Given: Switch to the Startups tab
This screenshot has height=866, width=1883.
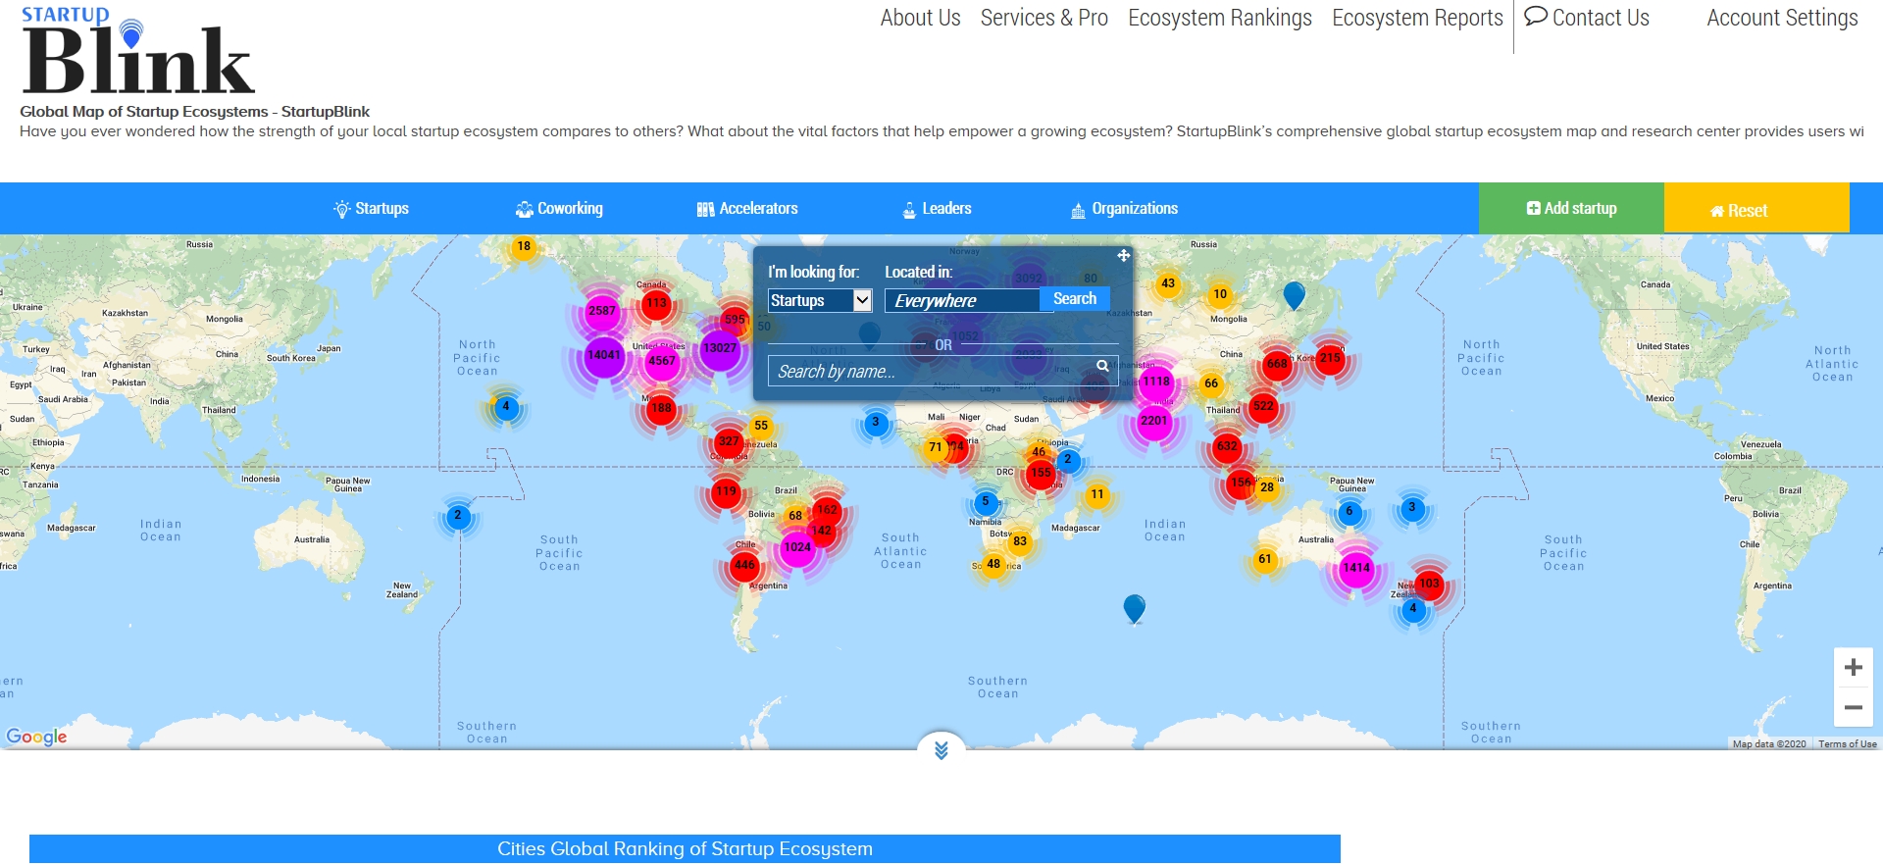Looking at the screenshot, I should pyautogui.click(x=371, y=209).
